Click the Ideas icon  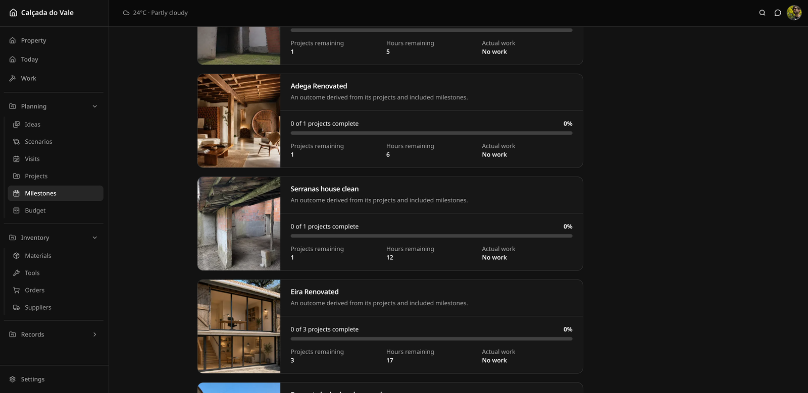(x=16, y=124)
